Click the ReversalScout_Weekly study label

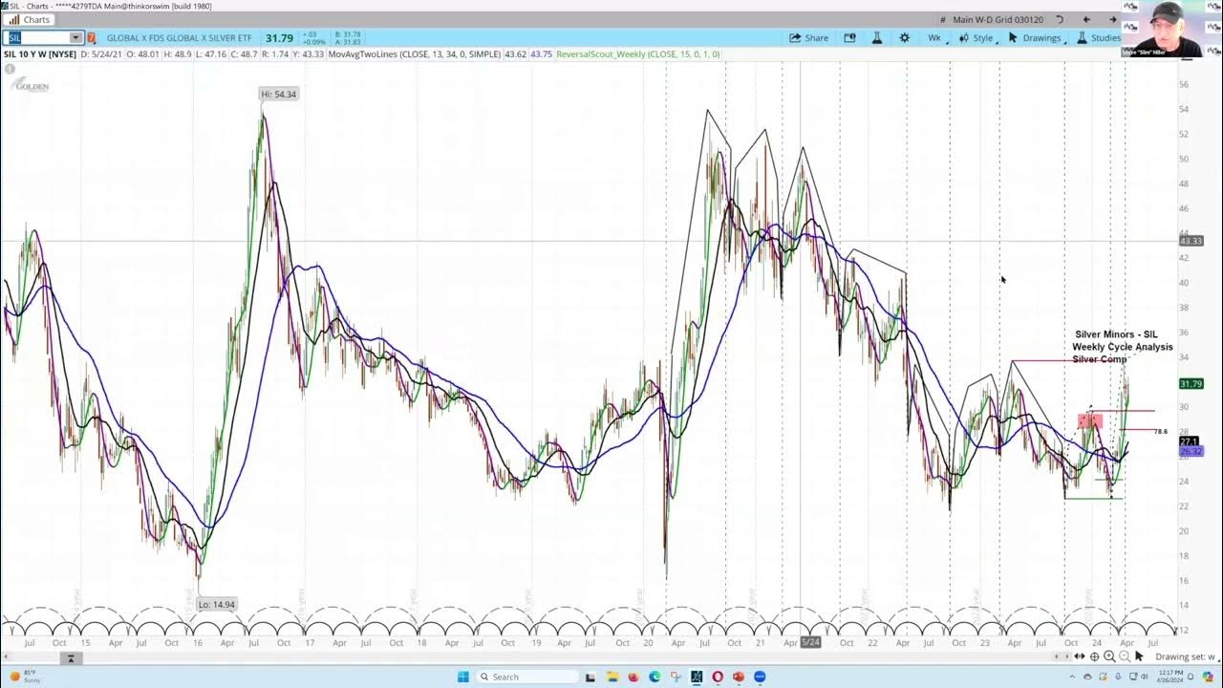(x=637, y=54)
